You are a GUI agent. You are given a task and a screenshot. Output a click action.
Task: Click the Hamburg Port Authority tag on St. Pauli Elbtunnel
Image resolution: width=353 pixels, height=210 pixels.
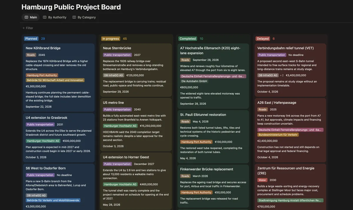click(197, 142)
